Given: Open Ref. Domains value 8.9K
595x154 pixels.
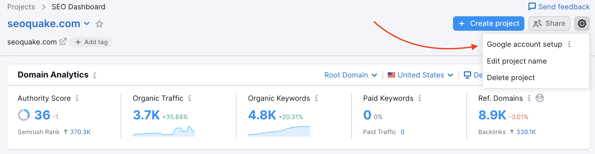Looking at the screenshot, I should (x=492, y=115).
